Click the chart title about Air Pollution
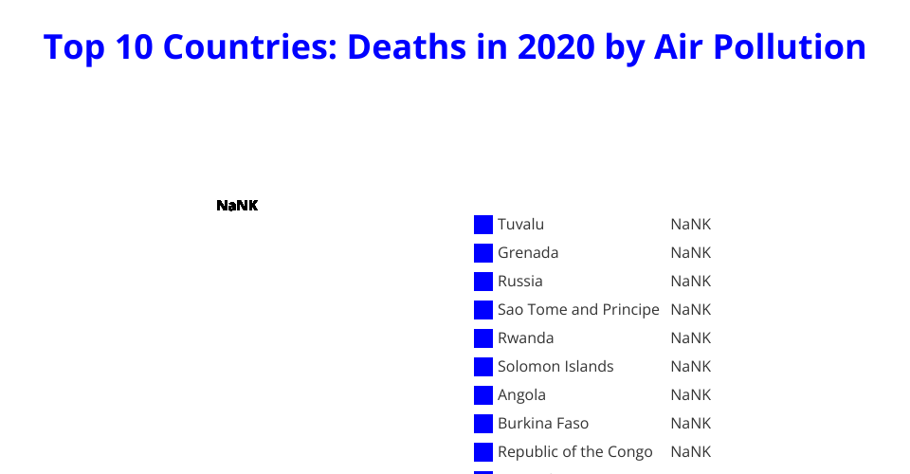Viewport: 910px width, 474px height. click(x=455, y=46)
